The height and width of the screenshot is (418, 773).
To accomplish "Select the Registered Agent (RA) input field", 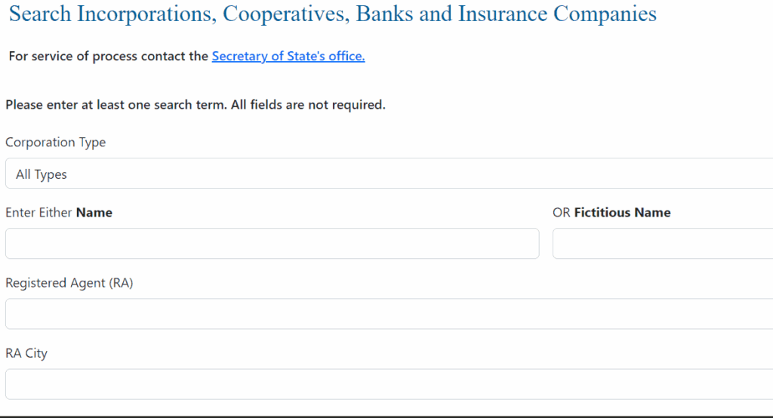I will (389, 314).
